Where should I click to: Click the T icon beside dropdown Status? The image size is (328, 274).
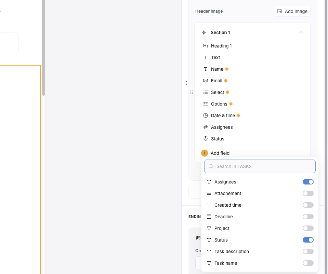(x=209, y=240)
